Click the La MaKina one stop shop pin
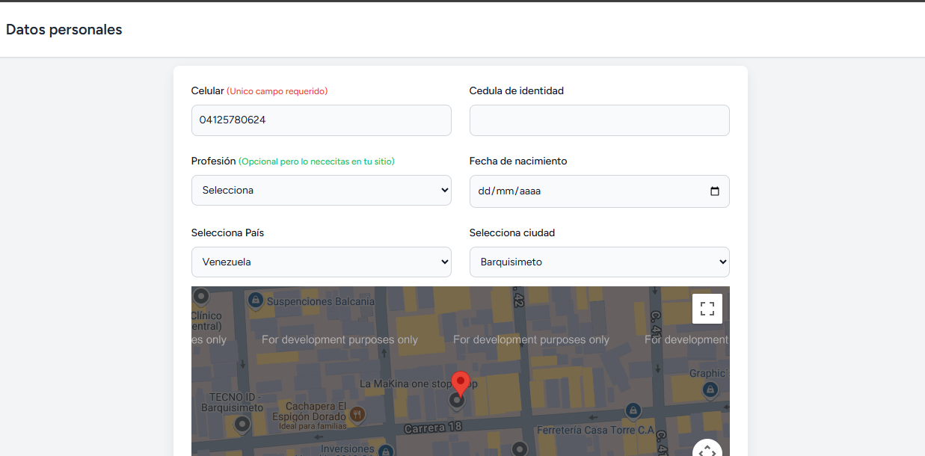This screenshot has width=925, height=456. (457, 401)
